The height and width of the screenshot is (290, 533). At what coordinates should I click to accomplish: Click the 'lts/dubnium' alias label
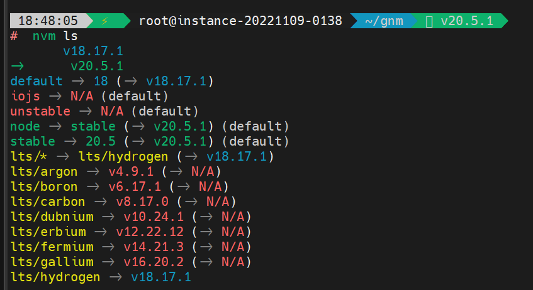pyautogui.click(x=52, y=217)
